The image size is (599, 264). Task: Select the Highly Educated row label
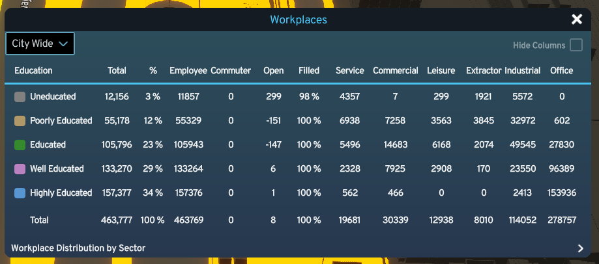(61, 193)
